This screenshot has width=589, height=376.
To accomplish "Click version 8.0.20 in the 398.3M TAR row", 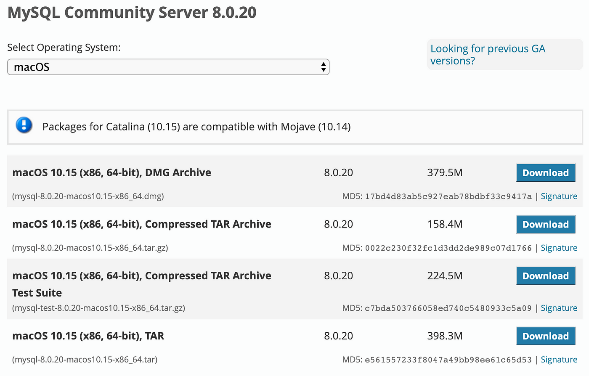I will 338,336.
